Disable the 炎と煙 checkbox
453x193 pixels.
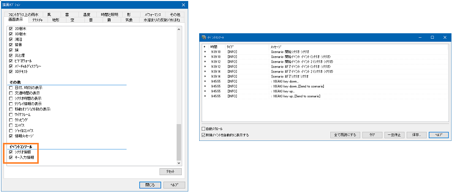point(11,56)
